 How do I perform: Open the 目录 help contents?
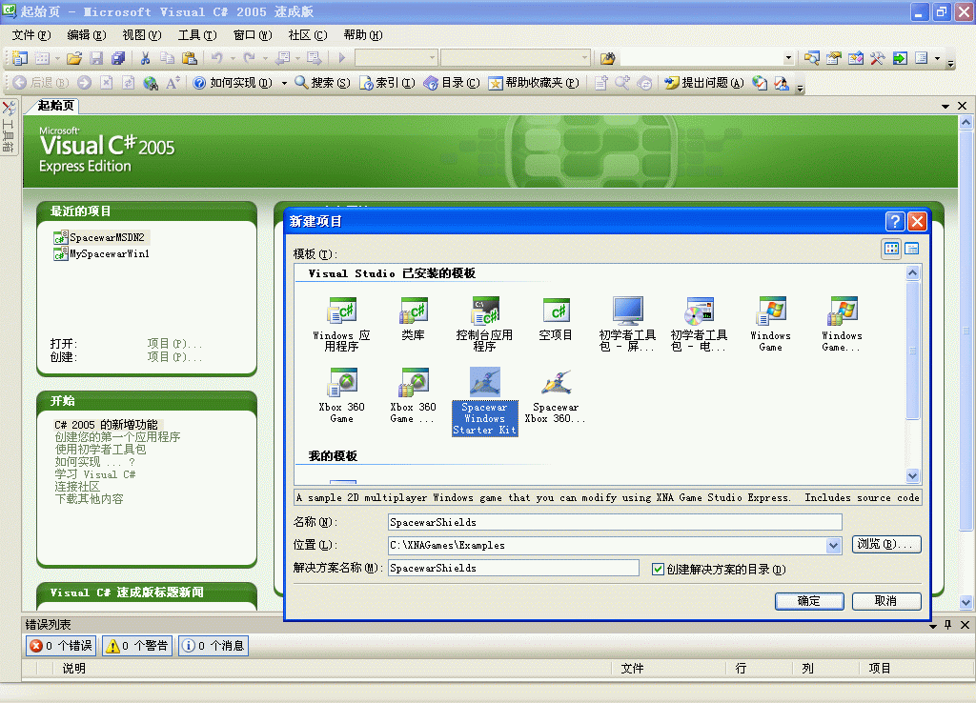[452, 83]
